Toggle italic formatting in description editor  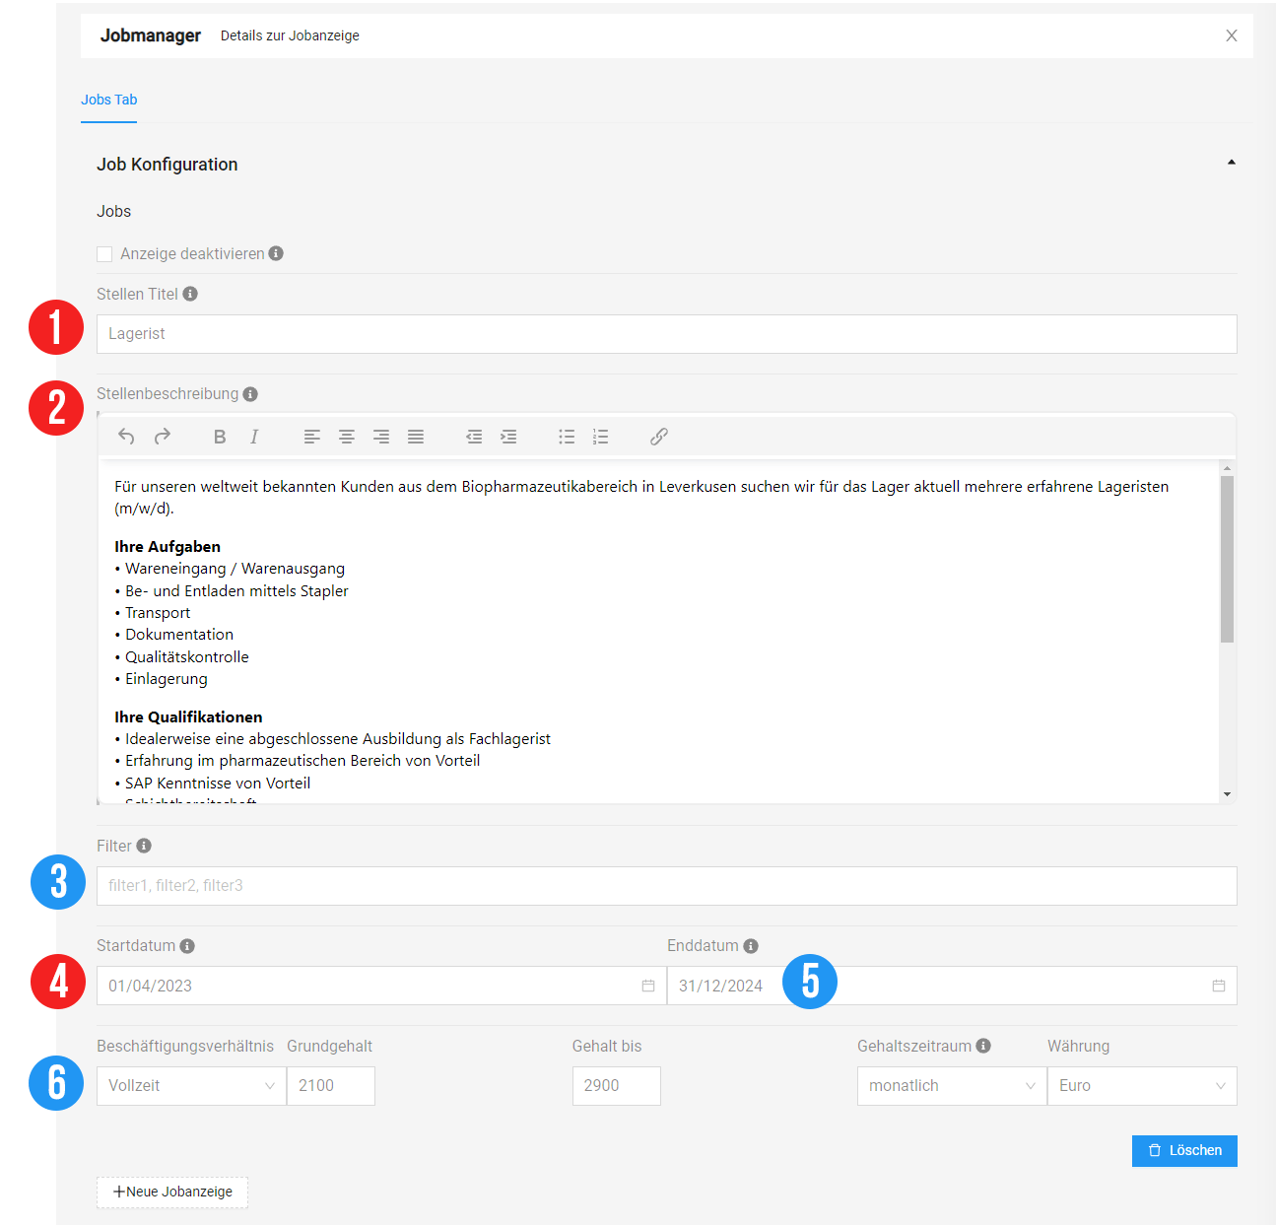pos(254,437)
